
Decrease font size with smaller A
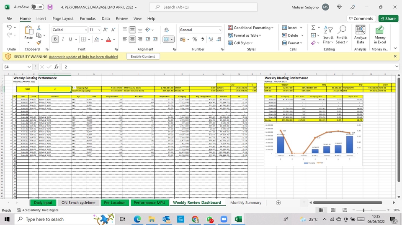tap(113, 30)
